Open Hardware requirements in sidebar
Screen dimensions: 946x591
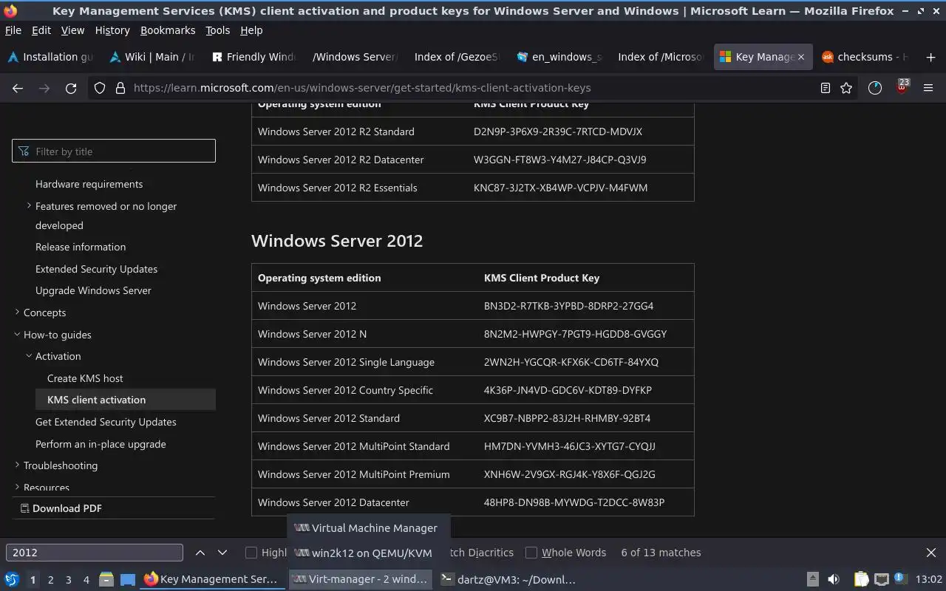click(x=89, y=184)
